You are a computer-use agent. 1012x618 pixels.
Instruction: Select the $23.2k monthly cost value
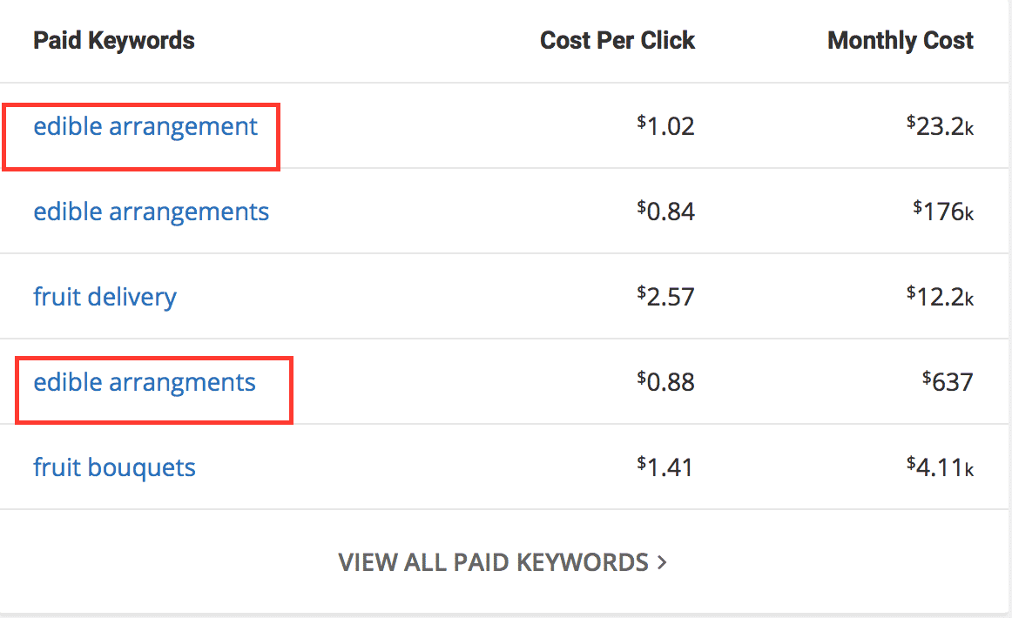(x=940, y=126)
